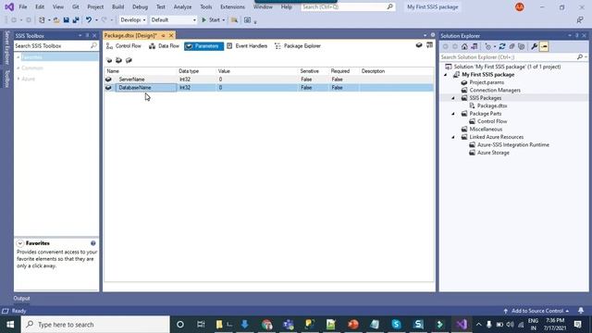Viewport: 592px width, 333px height.
Task: Open the File menu
Action: (22, 6)
